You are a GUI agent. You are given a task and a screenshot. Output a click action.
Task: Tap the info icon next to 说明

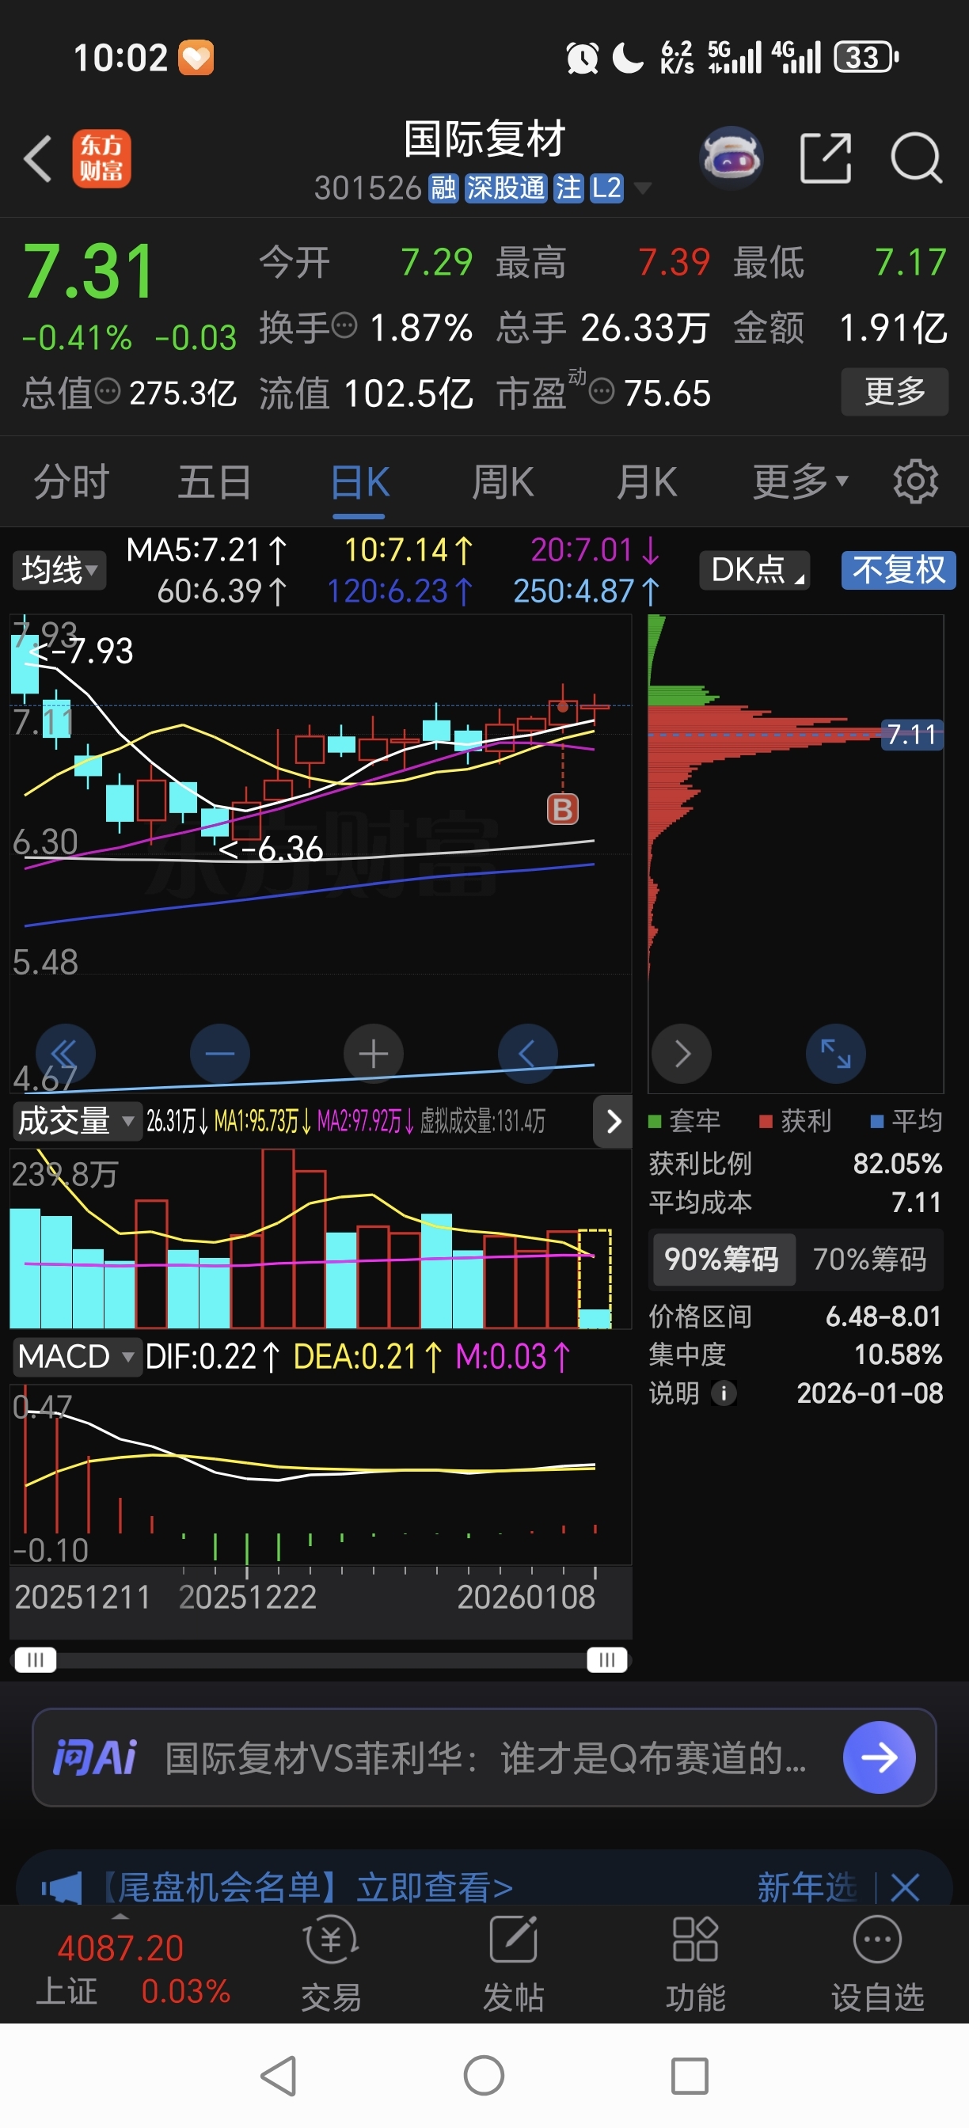pyautogui.click(x=724, y=1393)
